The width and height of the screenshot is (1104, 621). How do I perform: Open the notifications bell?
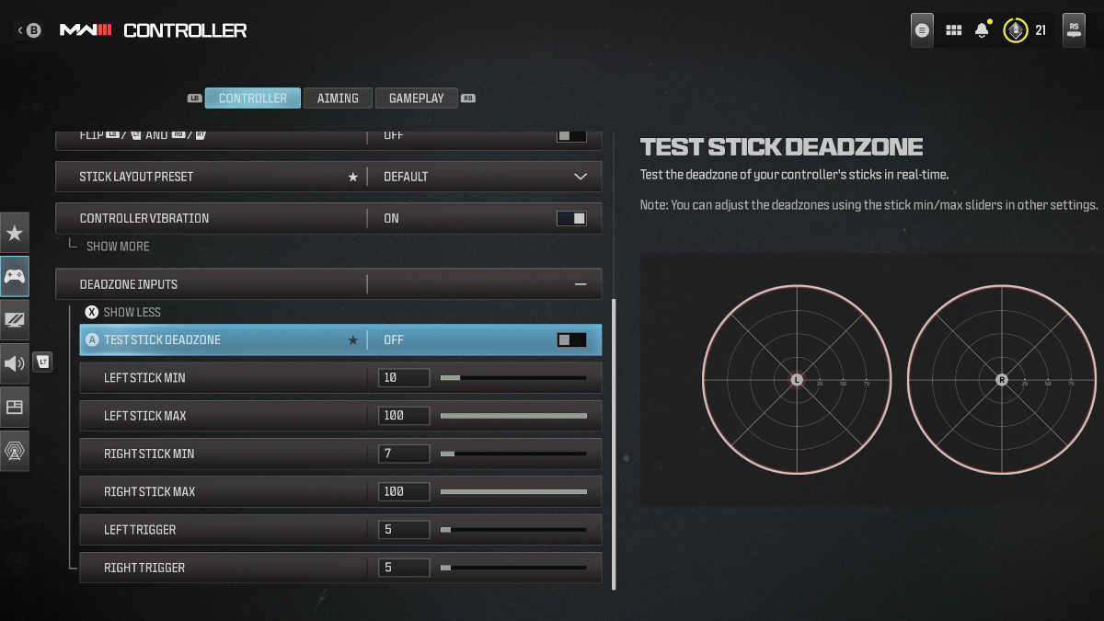981,29
